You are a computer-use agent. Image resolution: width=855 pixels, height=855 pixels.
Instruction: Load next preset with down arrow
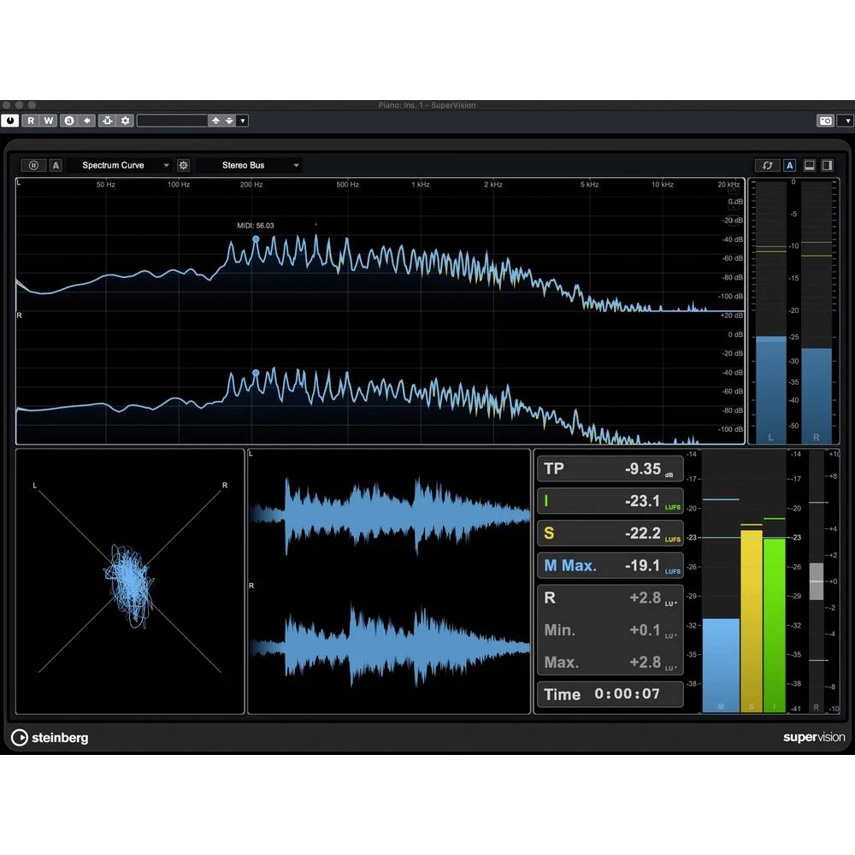click(229, 121)
